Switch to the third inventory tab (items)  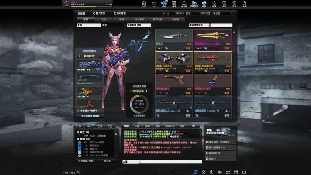[121, 19]
